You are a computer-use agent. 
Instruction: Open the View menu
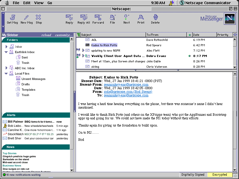point(39,3)
